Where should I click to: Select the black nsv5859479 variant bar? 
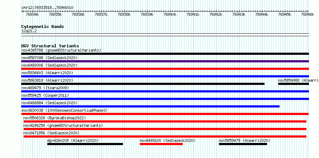point(243,144)
